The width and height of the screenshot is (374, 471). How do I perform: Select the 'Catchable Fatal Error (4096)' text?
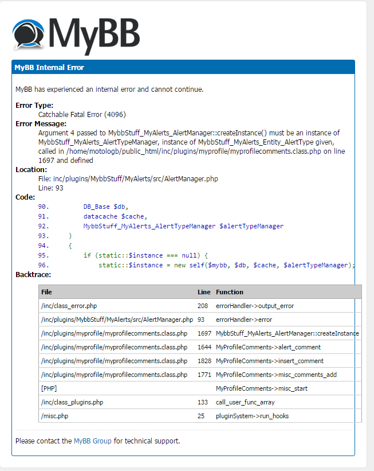pyautogui.click(x=82, y=114)
